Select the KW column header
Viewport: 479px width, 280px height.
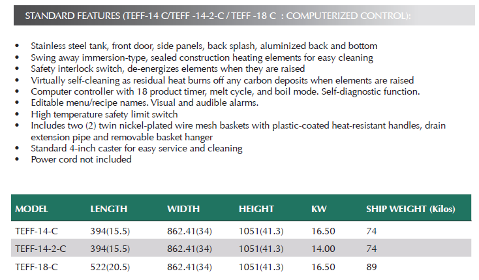click(319, 209)
